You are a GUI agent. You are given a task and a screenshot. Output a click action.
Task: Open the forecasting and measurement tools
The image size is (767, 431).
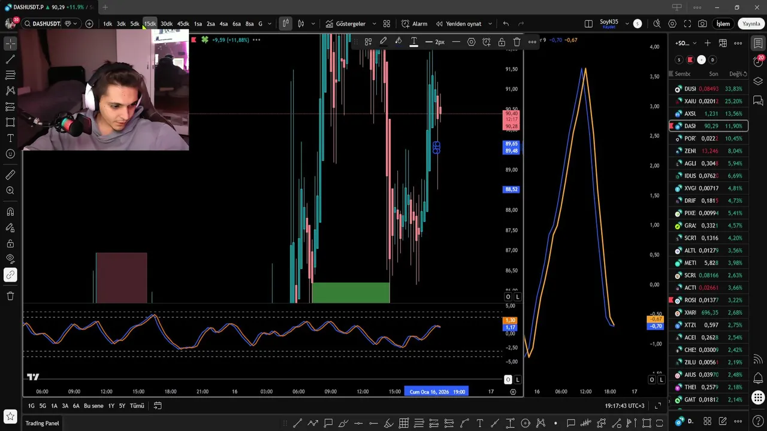click(x=10, y=107)
